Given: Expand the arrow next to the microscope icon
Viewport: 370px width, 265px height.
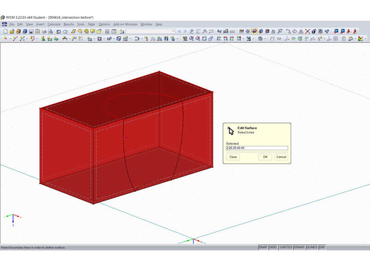Looking at the screenshot, I should pos(253,39).
